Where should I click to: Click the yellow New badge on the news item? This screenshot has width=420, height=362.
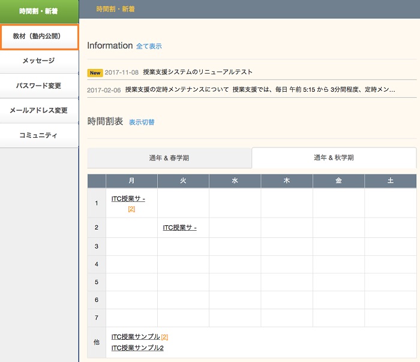pos(95,73)
